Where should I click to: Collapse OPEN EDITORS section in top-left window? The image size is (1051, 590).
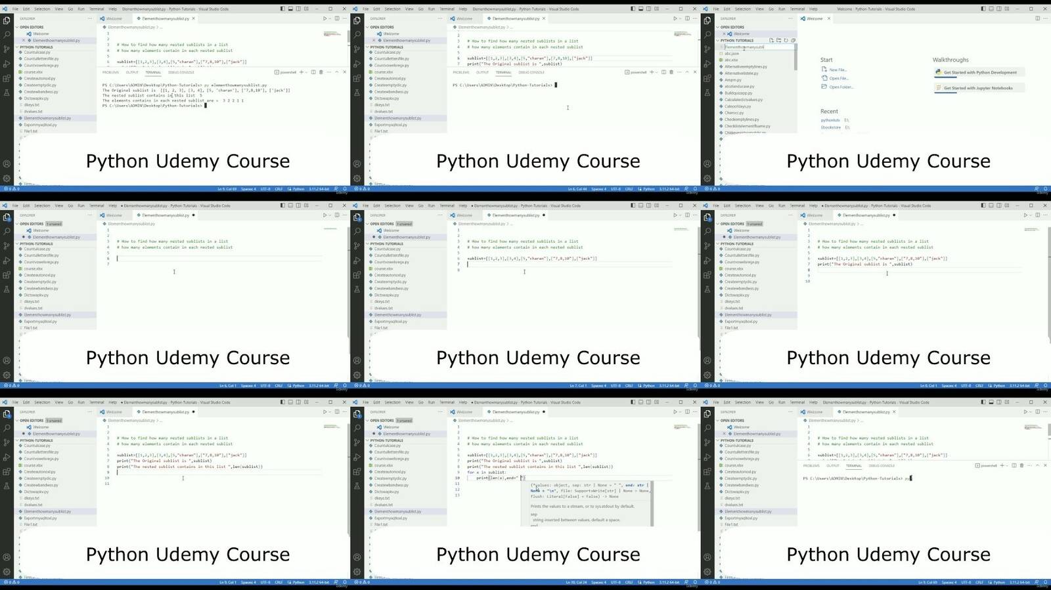(x=18, y=28)
